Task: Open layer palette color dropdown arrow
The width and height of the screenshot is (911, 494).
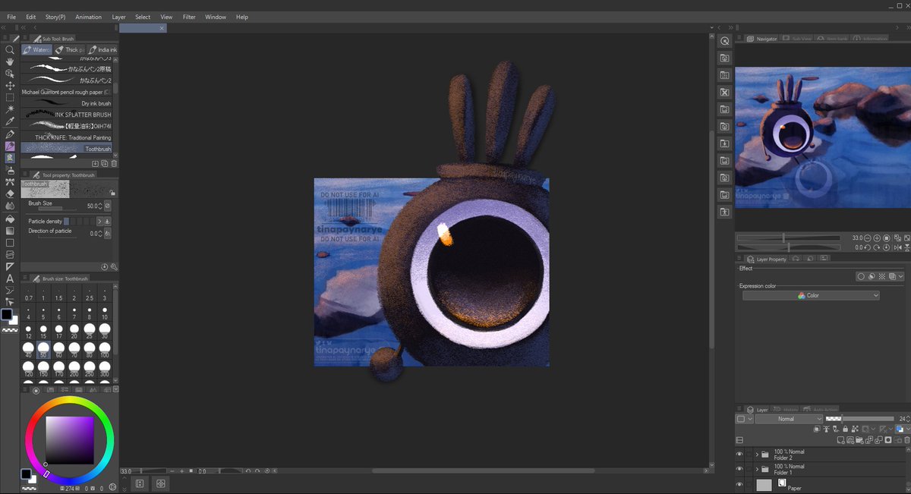Action: [x=750, y=419]
